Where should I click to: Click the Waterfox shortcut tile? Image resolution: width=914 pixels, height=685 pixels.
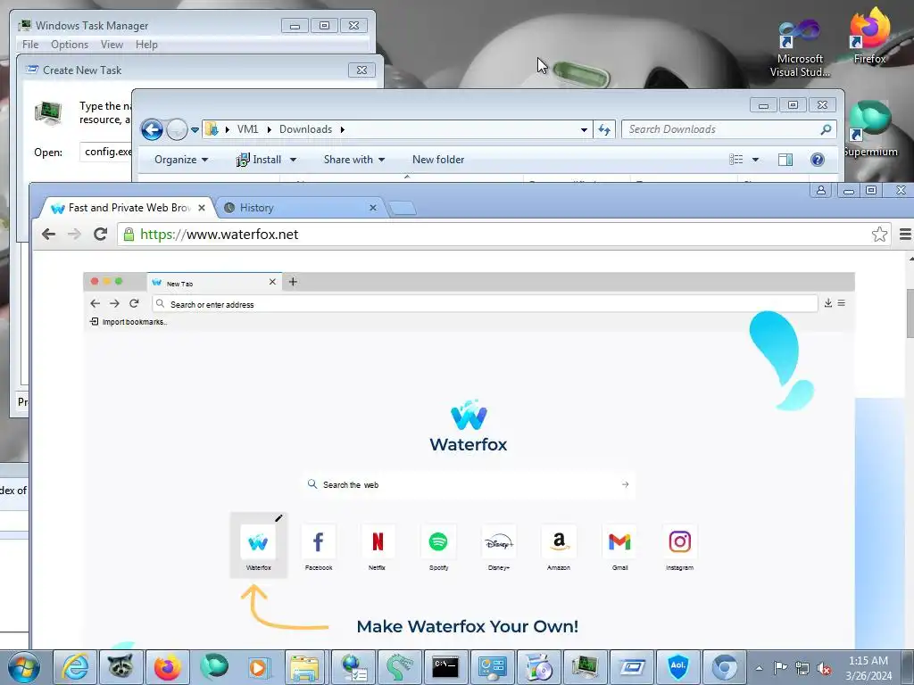pos(258,545)
